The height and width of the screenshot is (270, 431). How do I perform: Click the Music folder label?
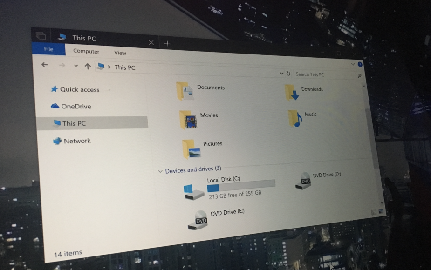(x=310, y=114)
